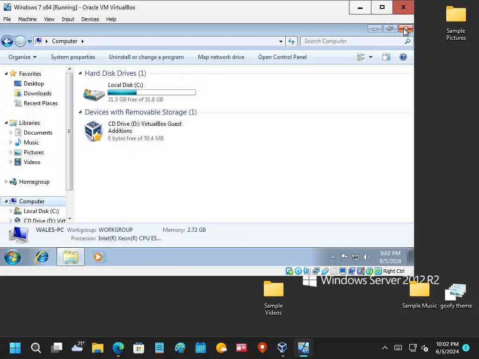Click the Refresh button beside address bar
Viewport: 479px width, 359px height.
[x=291, y=41]
